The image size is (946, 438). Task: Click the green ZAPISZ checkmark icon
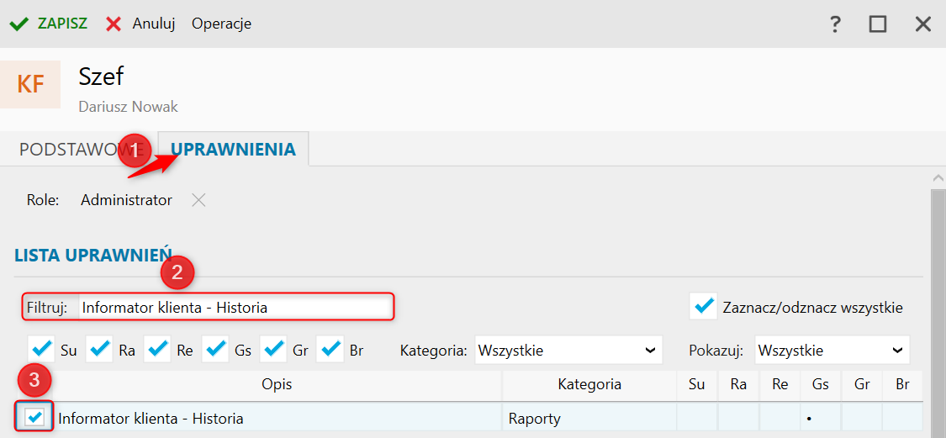19,24
